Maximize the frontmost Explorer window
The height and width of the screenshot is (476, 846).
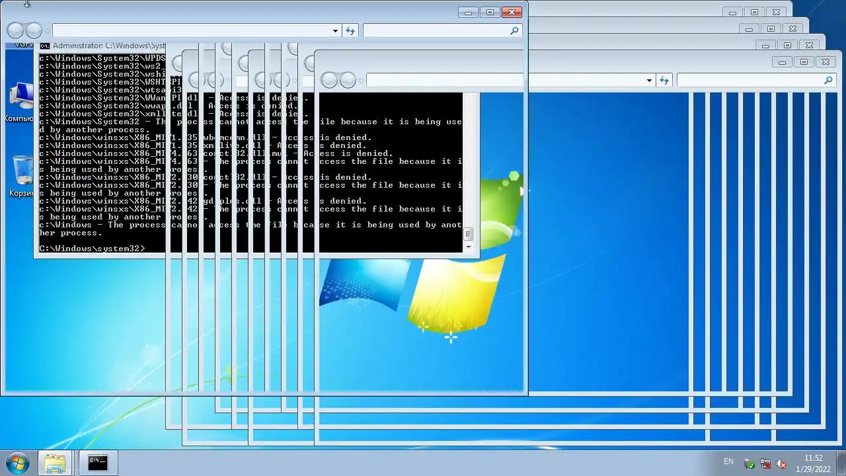[x=490, y=12]
